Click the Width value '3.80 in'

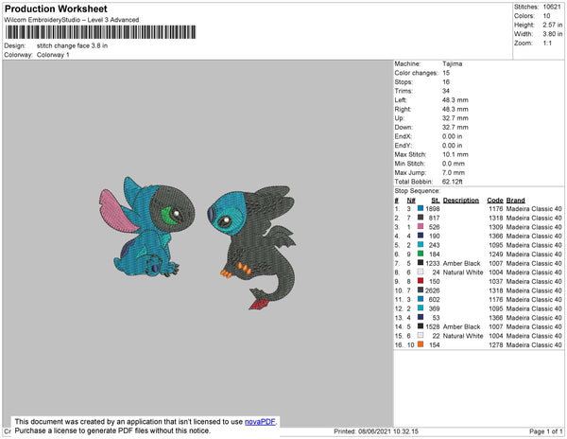point(553,34)
